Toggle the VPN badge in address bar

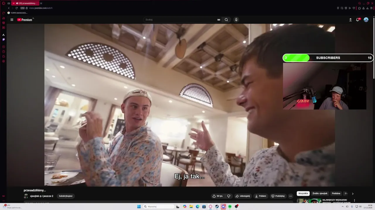[23, 8]
